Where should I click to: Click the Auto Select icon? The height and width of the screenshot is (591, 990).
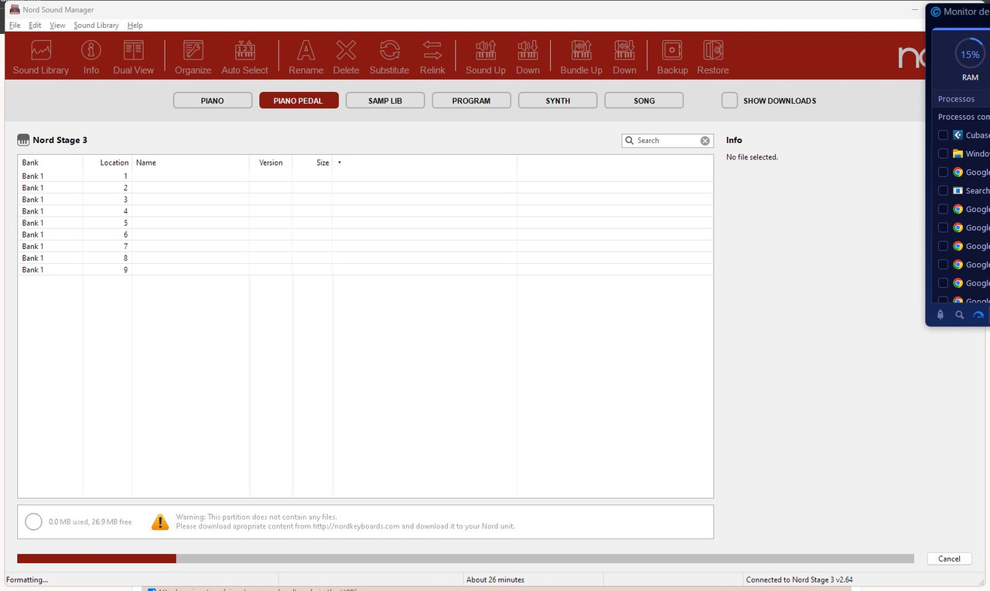(245, 57)
